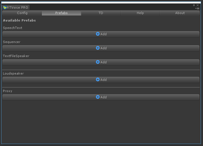Go to the About tab
Viewport: 203px width, 146px height.
(180, 13)
